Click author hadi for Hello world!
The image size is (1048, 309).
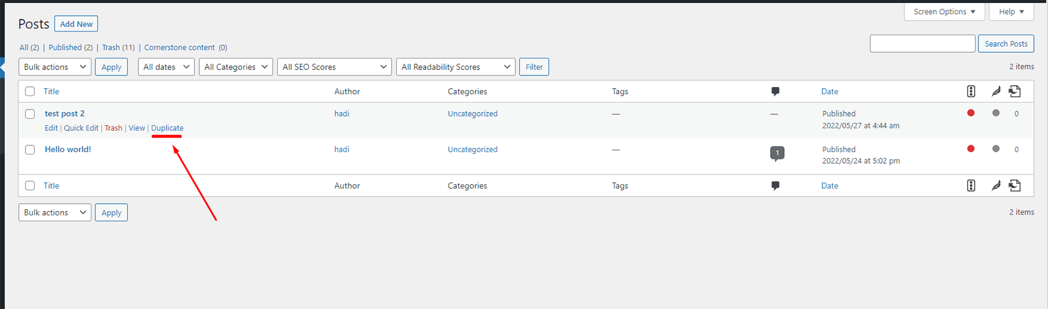(x=342, y=150)
